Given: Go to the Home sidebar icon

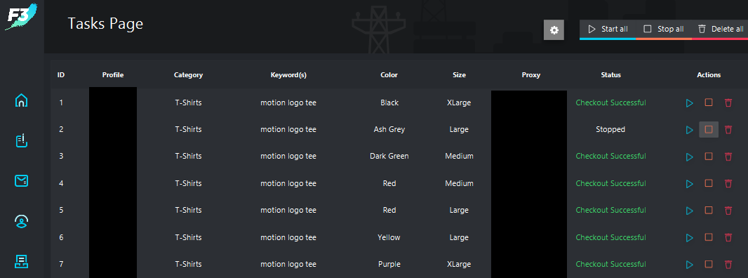Looking at the screenshot, I should [x=22, y=100].
